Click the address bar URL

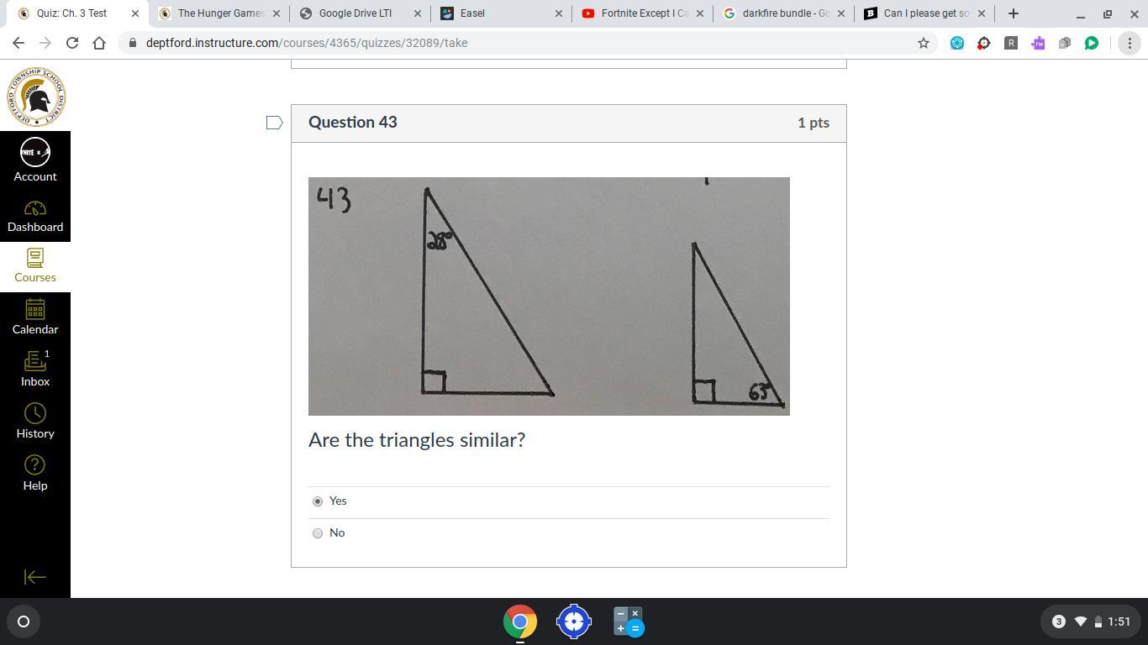coord(307,43)
